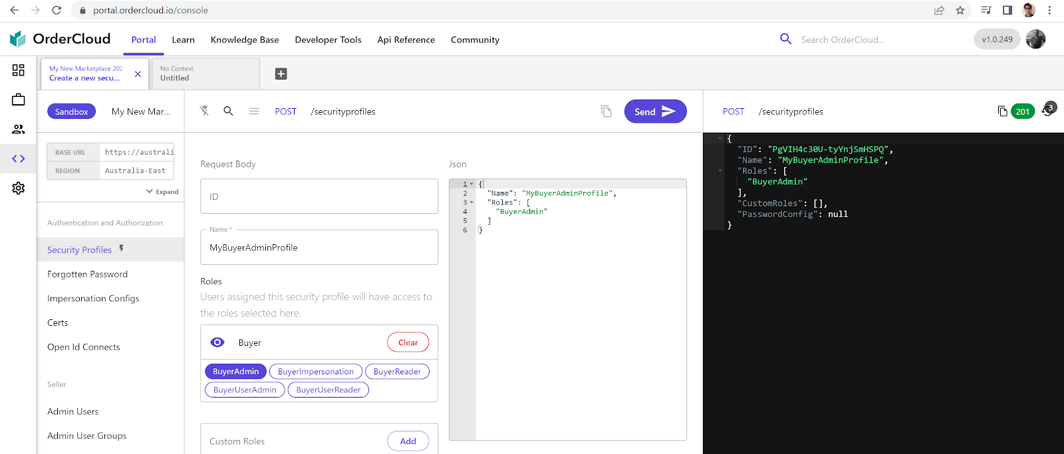
Task: Open Forgotten Password in sidebar
Action: [x=87, y=274]
